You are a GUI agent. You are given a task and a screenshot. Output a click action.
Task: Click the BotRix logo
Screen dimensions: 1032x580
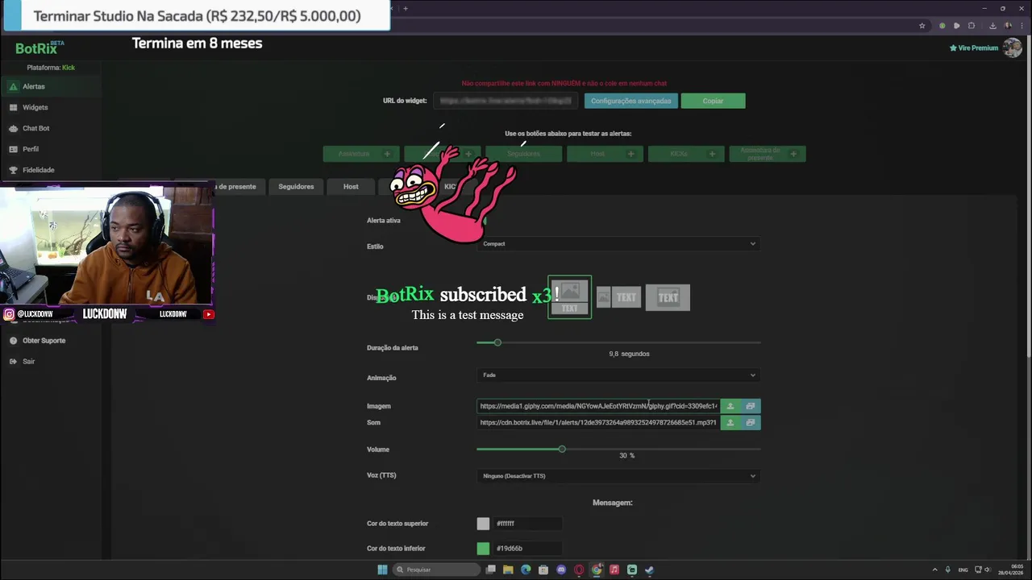click(x=40, y=48)
